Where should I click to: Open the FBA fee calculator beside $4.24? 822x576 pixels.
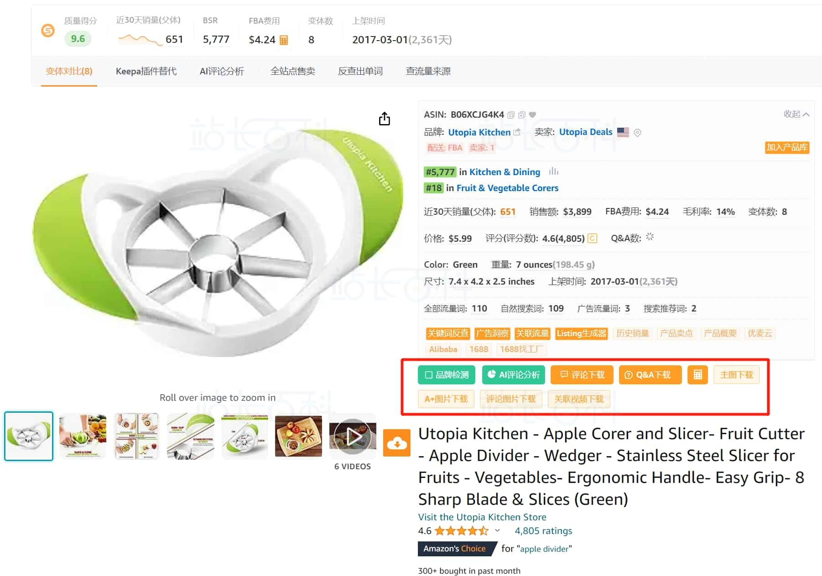tap(283, 40)
